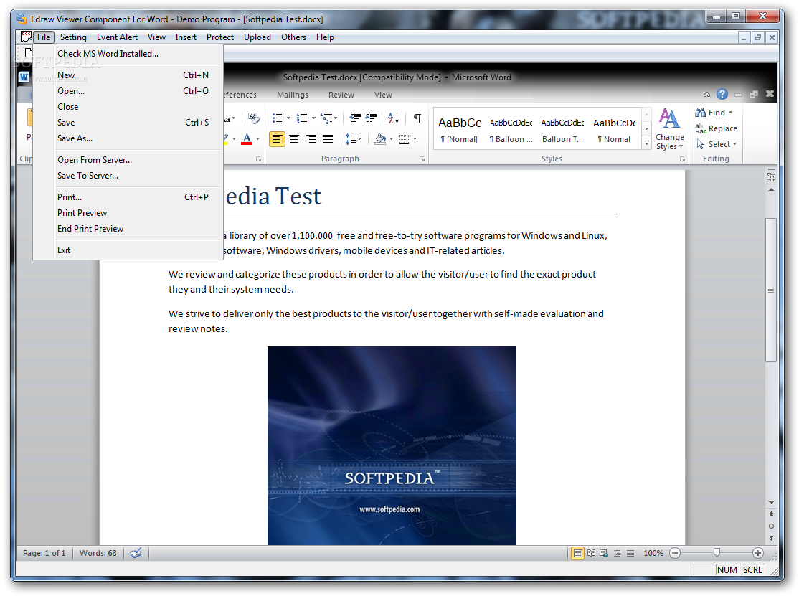Image resolution: width=799 pixels, height=596 pixels.
Task: Click zoom out minus button
Action: pos(675,553)
